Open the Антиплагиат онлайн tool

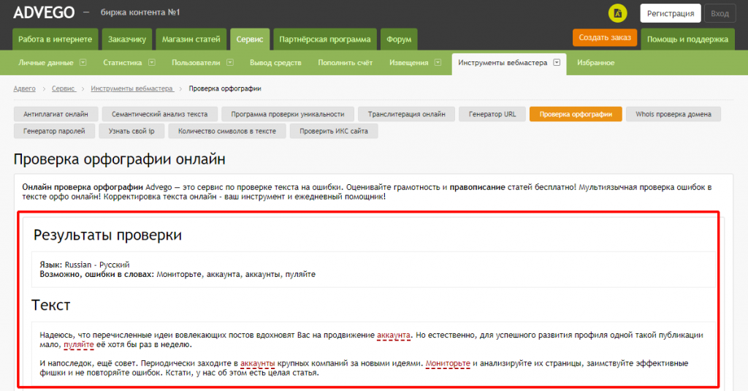pyautogui.click(x=56, y=114)
